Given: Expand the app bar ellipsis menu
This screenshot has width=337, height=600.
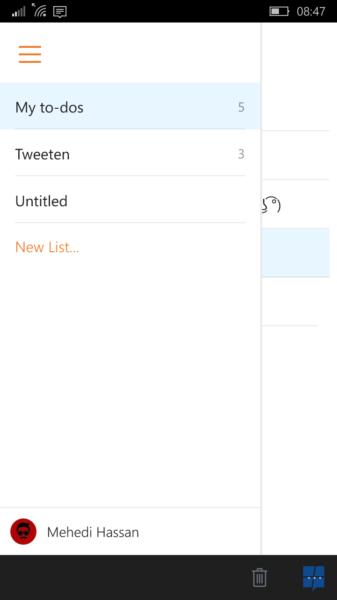Looking at the screenshot, I should [x=314, y=577].
